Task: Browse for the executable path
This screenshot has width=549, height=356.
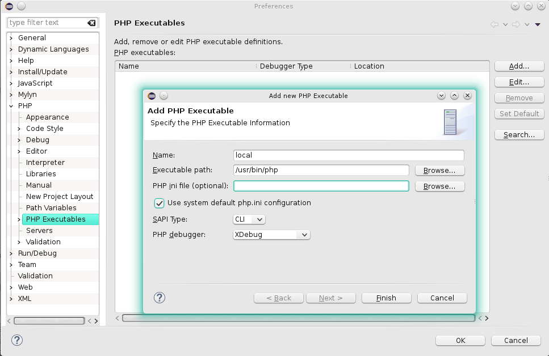Action: (x=439, y=171)
